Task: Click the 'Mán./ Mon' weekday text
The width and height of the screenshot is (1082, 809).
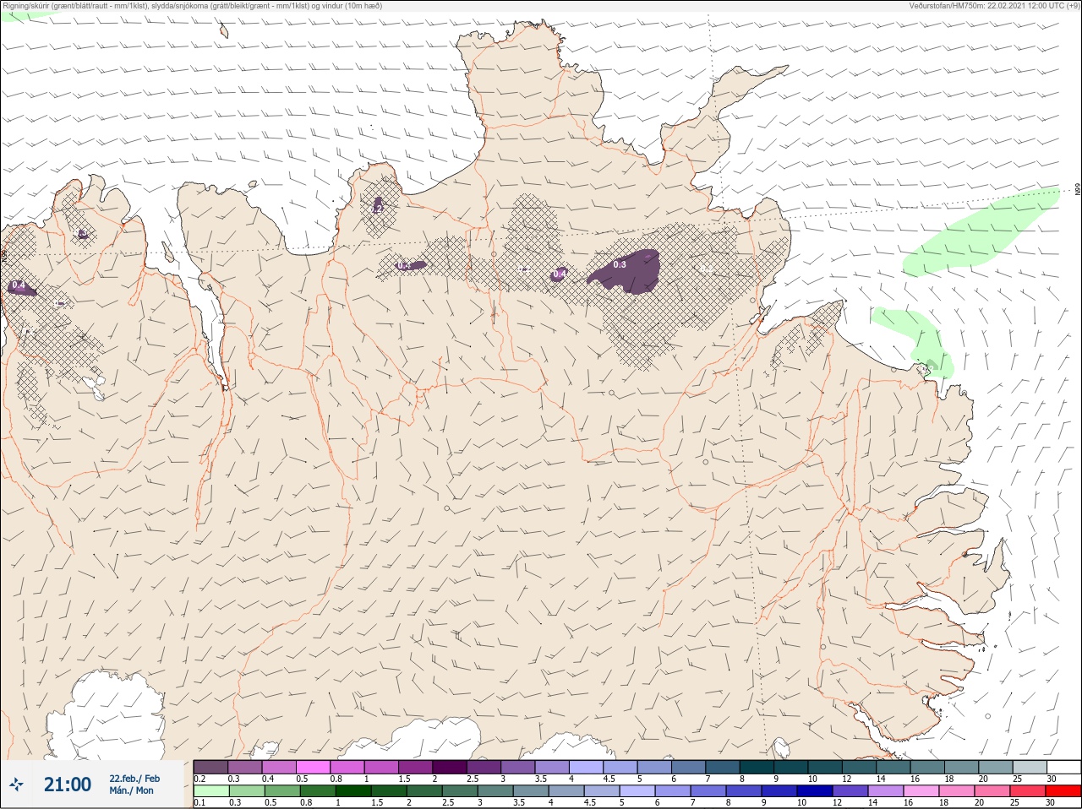Action: 132,790
